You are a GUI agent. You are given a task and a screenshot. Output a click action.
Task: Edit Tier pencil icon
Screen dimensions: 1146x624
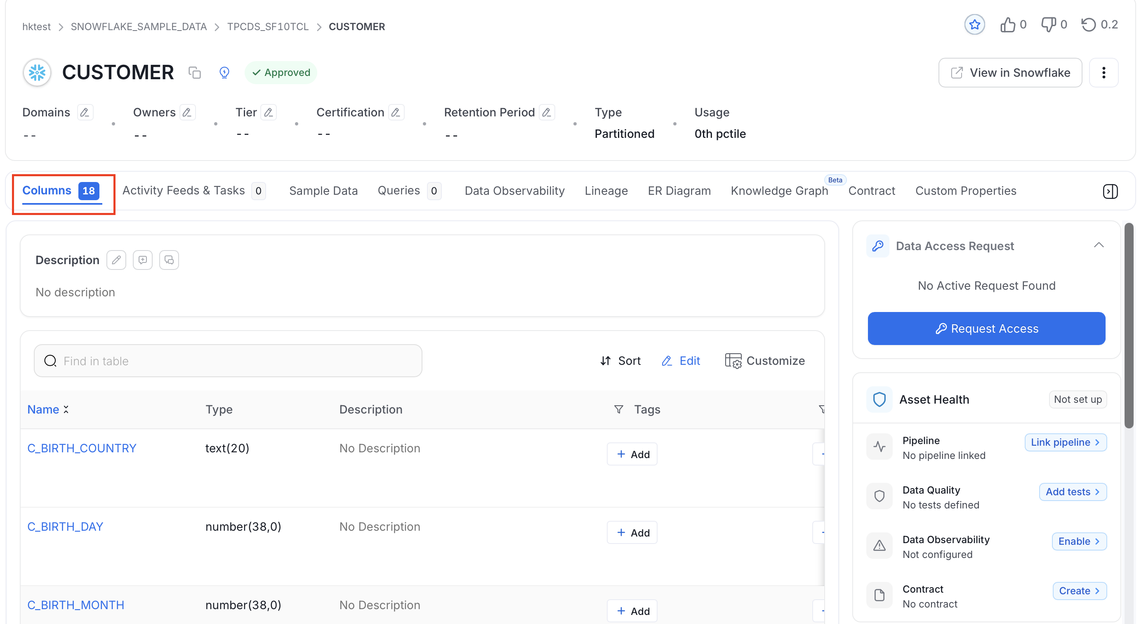(268, 112)
